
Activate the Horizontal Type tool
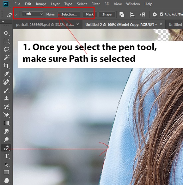pos(6,156)
